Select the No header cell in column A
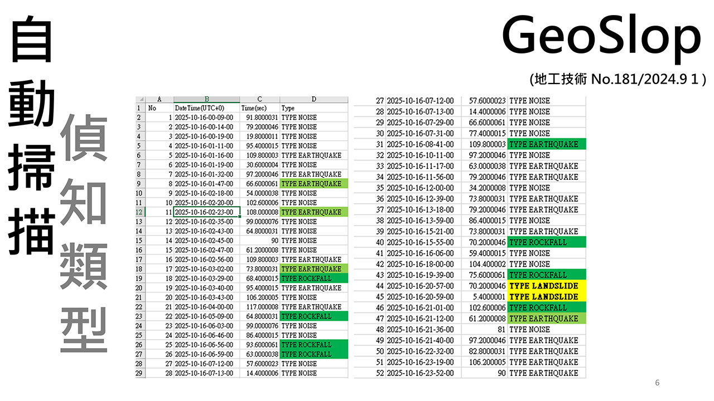The height and width of the screenshot is (401, 714). click(x=152, y=108)
